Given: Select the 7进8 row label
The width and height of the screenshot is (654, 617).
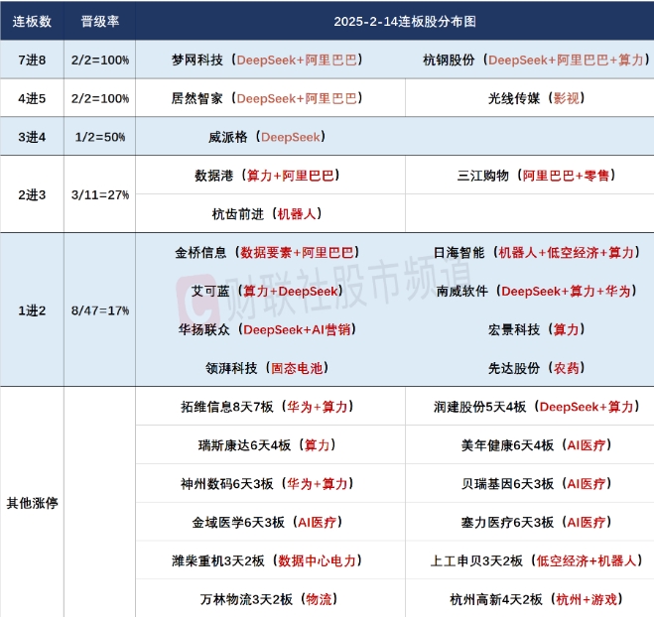Looking at the screenshot, I should tap(32, 61).
